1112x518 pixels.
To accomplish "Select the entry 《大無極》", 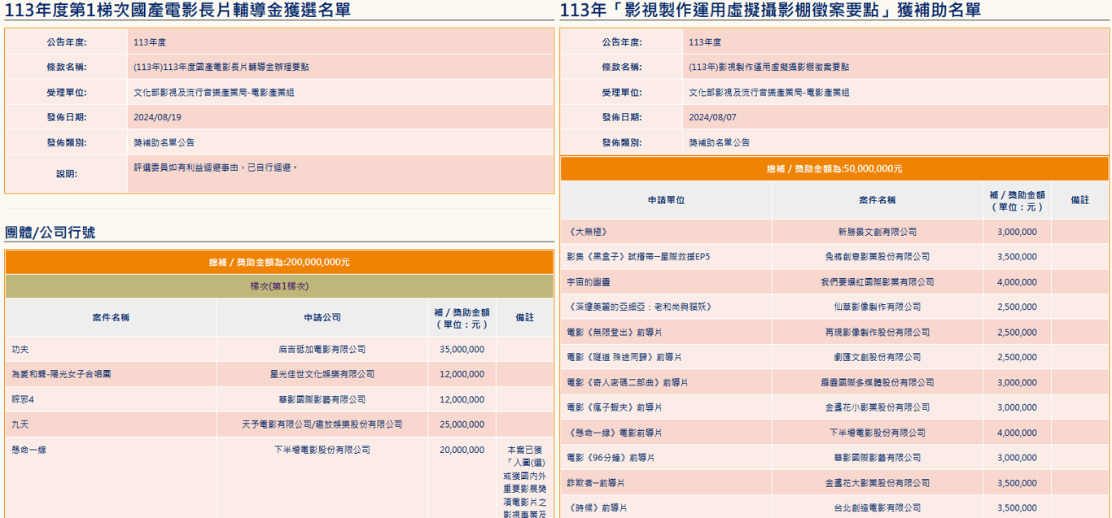I will 587,232.
